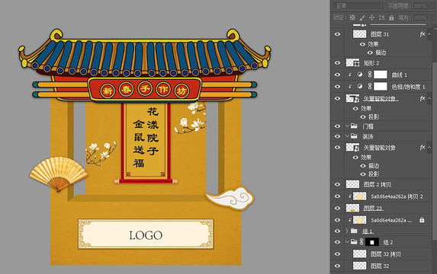437x274 pixels.
Task: Click the folder icon of group 门楣
Action: click(x=354, y=126)
